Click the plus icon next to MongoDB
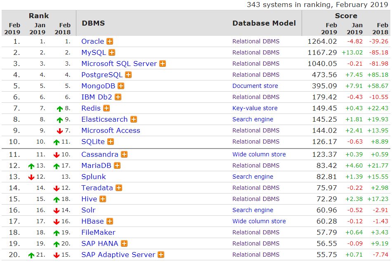The height and width of the screenshot is (262, 392). point(121,86)
